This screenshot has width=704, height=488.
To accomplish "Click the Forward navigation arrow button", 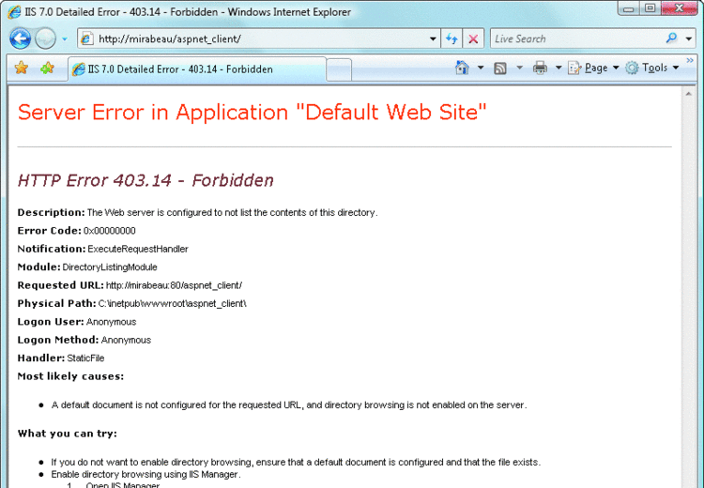I will pos(45,38).
